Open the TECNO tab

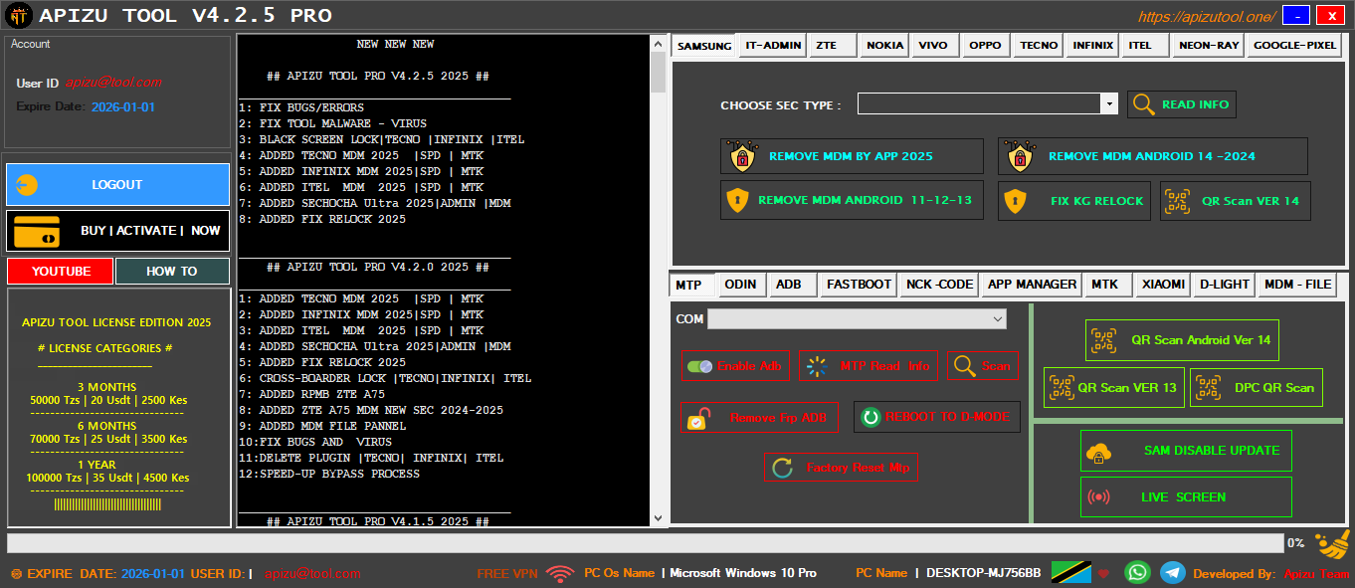[x=1040, y=46]
